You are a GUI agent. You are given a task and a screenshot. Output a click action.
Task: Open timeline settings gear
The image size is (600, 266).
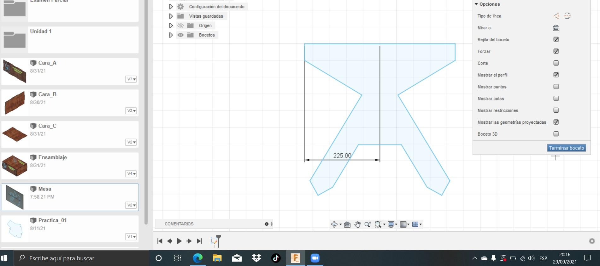click(x=592, y=241)
